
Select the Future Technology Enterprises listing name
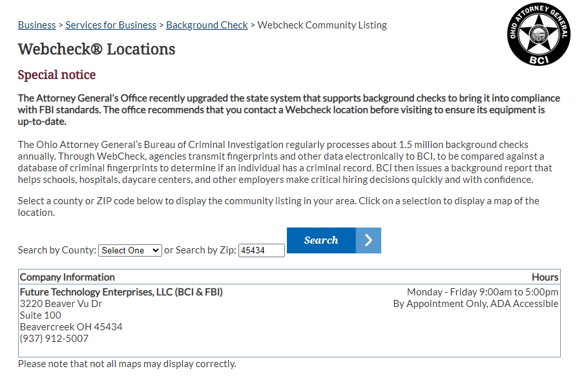121,292
